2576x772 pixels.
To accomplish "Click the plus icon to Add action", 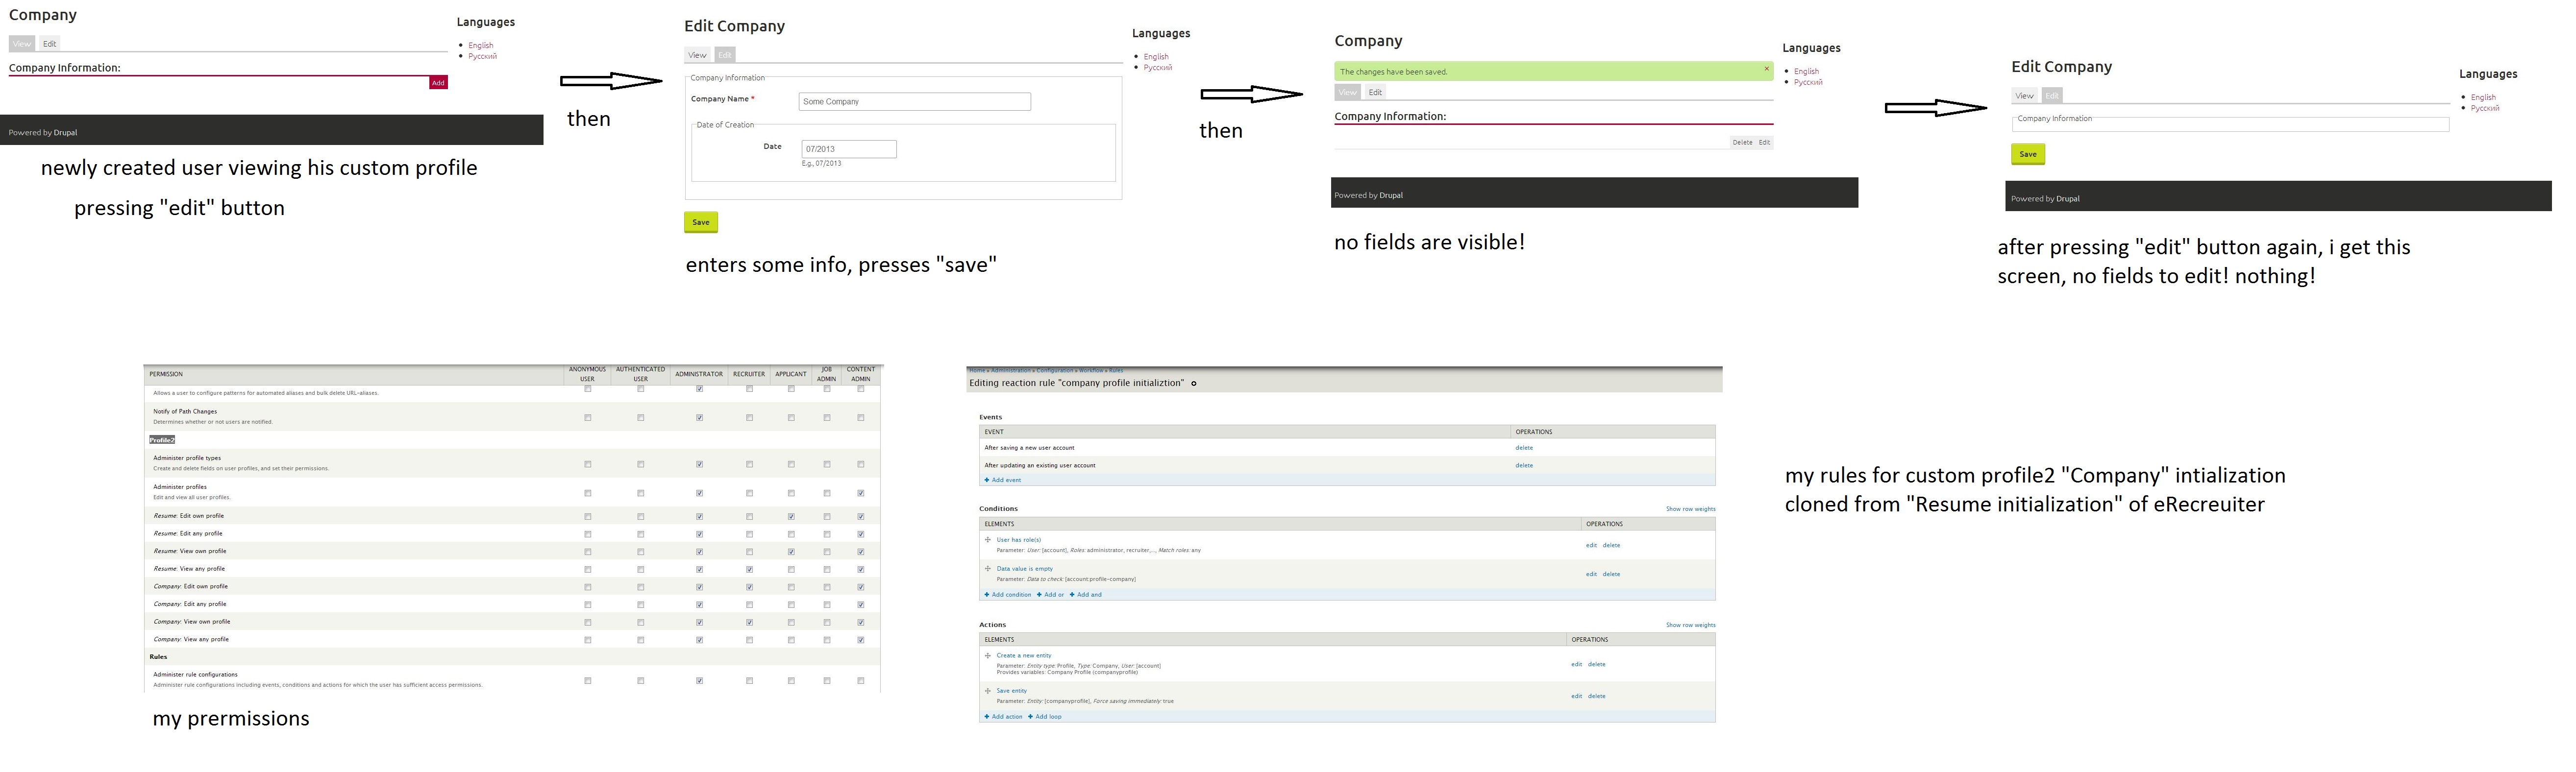I will point(987,716).
